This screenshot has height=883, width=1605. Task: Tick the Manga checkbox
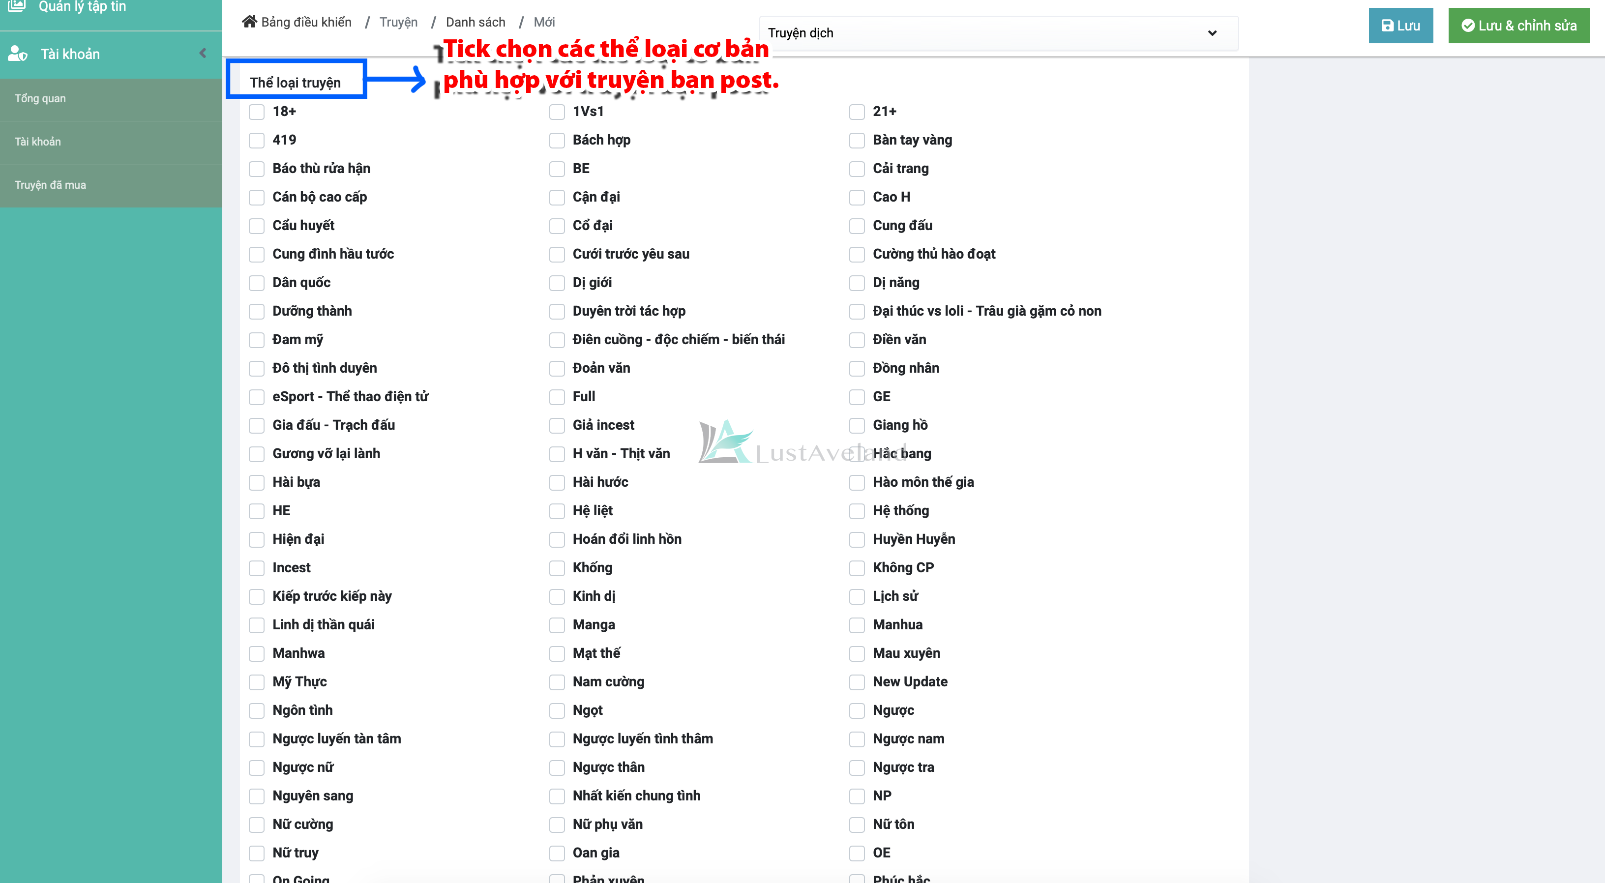click(x=557, y=625)
